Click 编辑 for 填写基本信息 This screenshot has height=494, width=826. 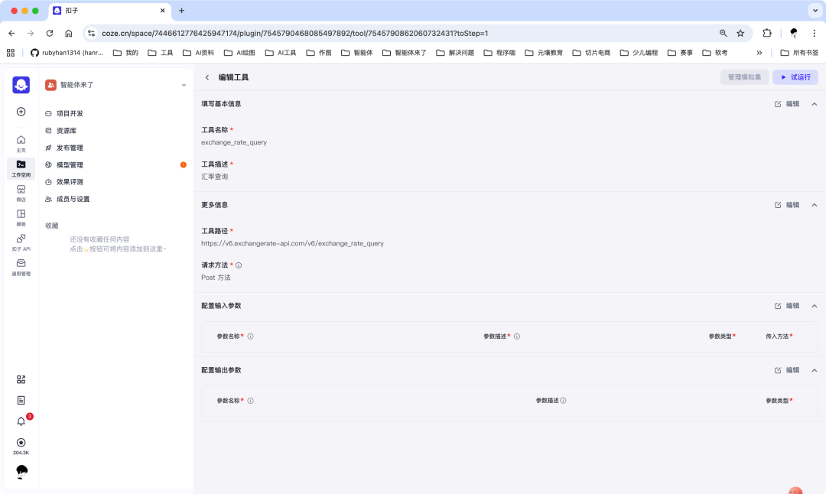click(787, 104)
